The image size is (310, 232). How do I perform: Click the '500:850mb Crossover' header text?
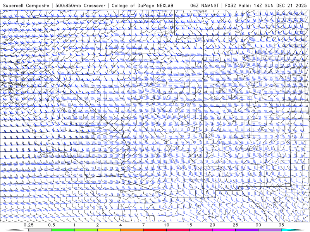pos(80,5)
